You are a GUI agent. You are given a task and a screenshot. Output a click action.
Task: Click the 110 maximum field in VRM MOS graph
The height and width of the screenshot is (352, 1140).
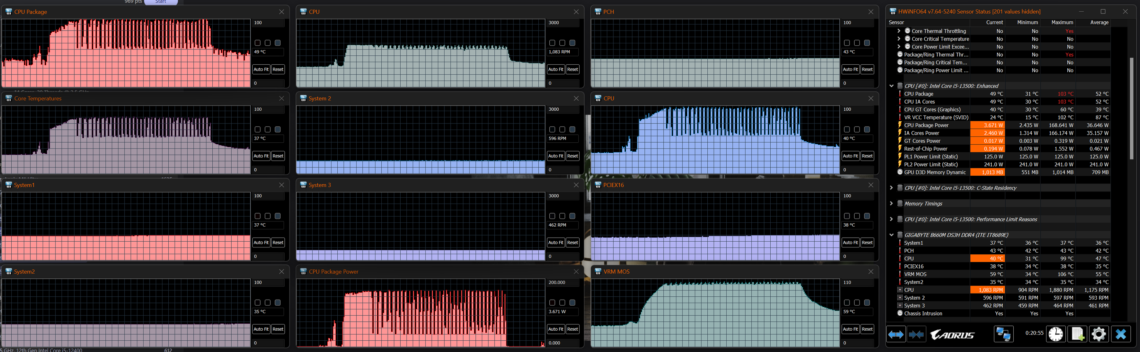coord(858,283)
